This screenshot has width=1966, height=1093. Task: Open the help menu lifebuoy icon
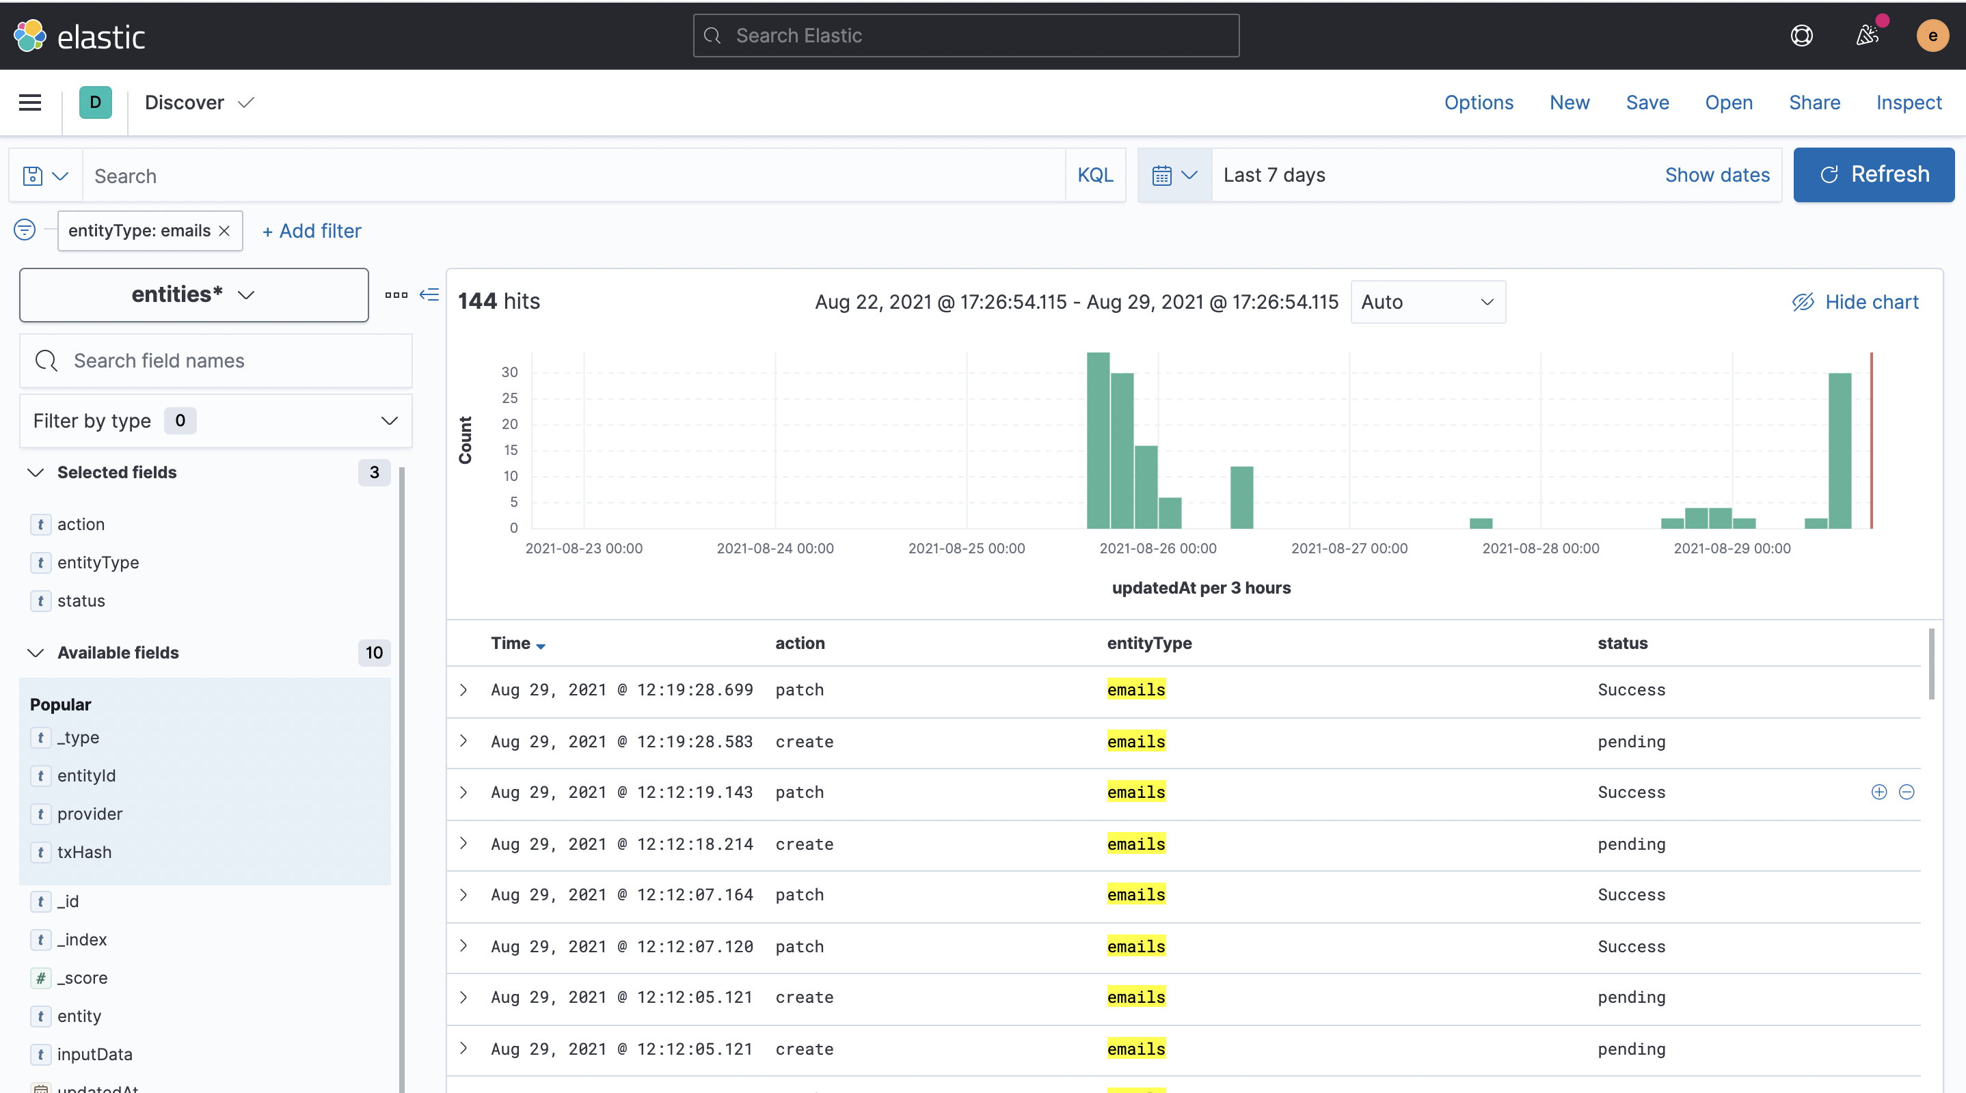point(1801,36)
